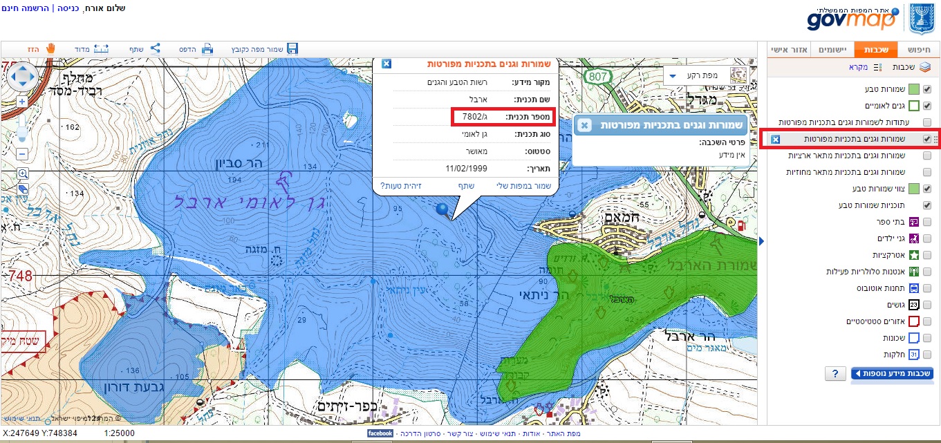Enable the בתי ספר layer checkbox
This screenshot has height=443, width=941.
(927, 222)
